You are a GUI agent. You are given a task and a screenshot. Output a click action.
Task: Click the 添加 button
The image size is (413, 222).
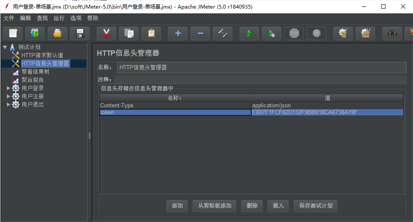[177, 206]
